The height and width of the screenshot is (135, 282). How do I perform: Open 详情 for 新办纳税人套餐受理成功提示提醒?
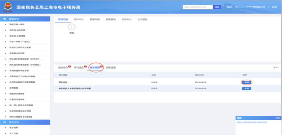(246, 88)
